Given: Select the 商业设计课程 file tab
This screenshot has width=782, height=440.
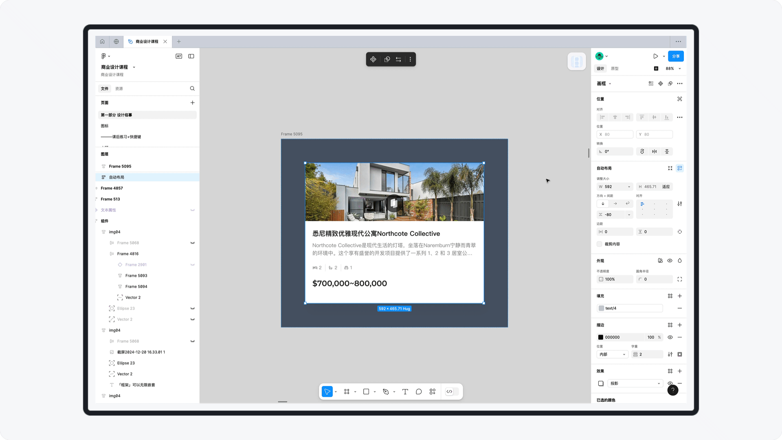Looking at the screenshot, I should click(147, 42).
